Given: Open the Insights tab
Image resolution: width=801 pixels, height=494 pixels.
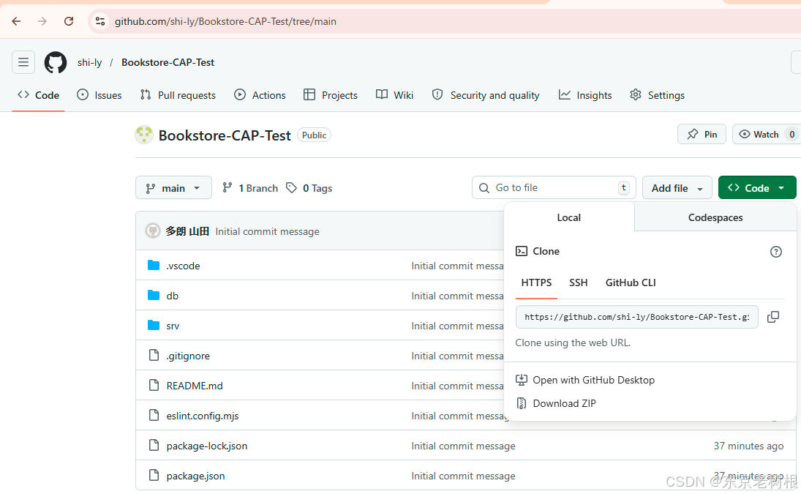Looking at the screenshot, I should coord(585,95).
